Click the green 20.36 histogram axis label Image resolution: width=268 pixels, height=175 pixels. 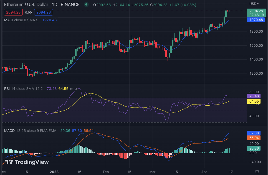254,148
